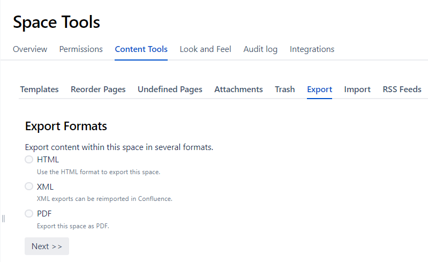Image resolution: width=428 pixels, height=262 pixels.
Task: Switch to Reorder Pages sub-tab
Action: click(x=98, y=89)
